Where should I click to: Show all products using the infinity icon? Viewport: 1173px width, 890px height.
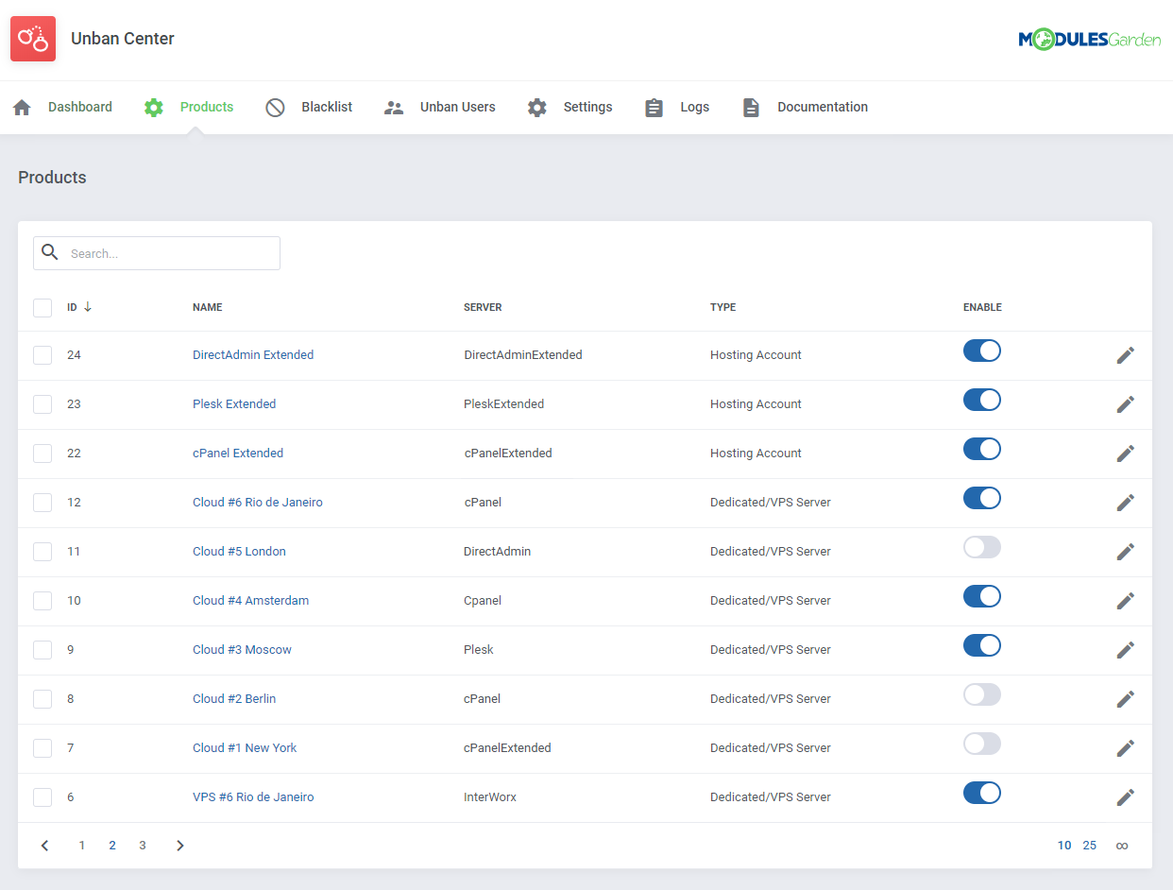[x=1121, y=845]
